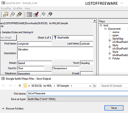
Task: Open the Save as type dropdown
Action: (77, 99)
